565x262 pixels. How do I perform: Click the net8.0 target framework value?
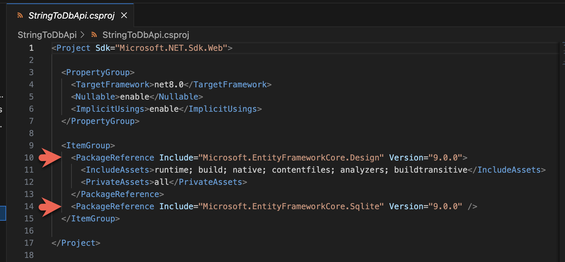169,85
